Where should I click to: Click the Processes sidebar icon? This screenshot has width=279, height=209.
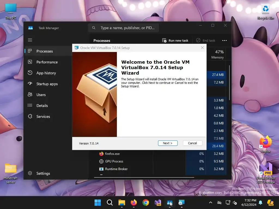point(30,51)
